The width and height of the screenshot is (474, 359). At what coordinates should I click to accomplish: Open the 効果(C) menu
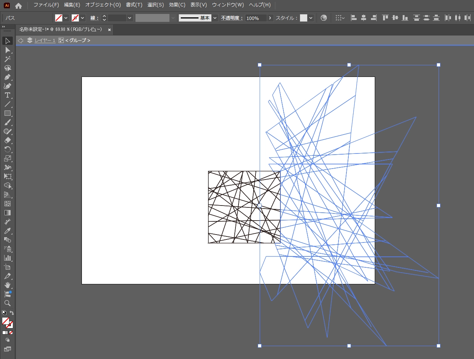coord(177,5)
